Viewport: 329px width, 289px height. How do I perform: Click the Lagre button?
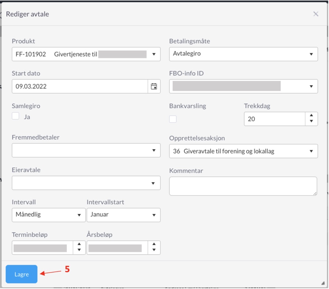click(22, 274)
